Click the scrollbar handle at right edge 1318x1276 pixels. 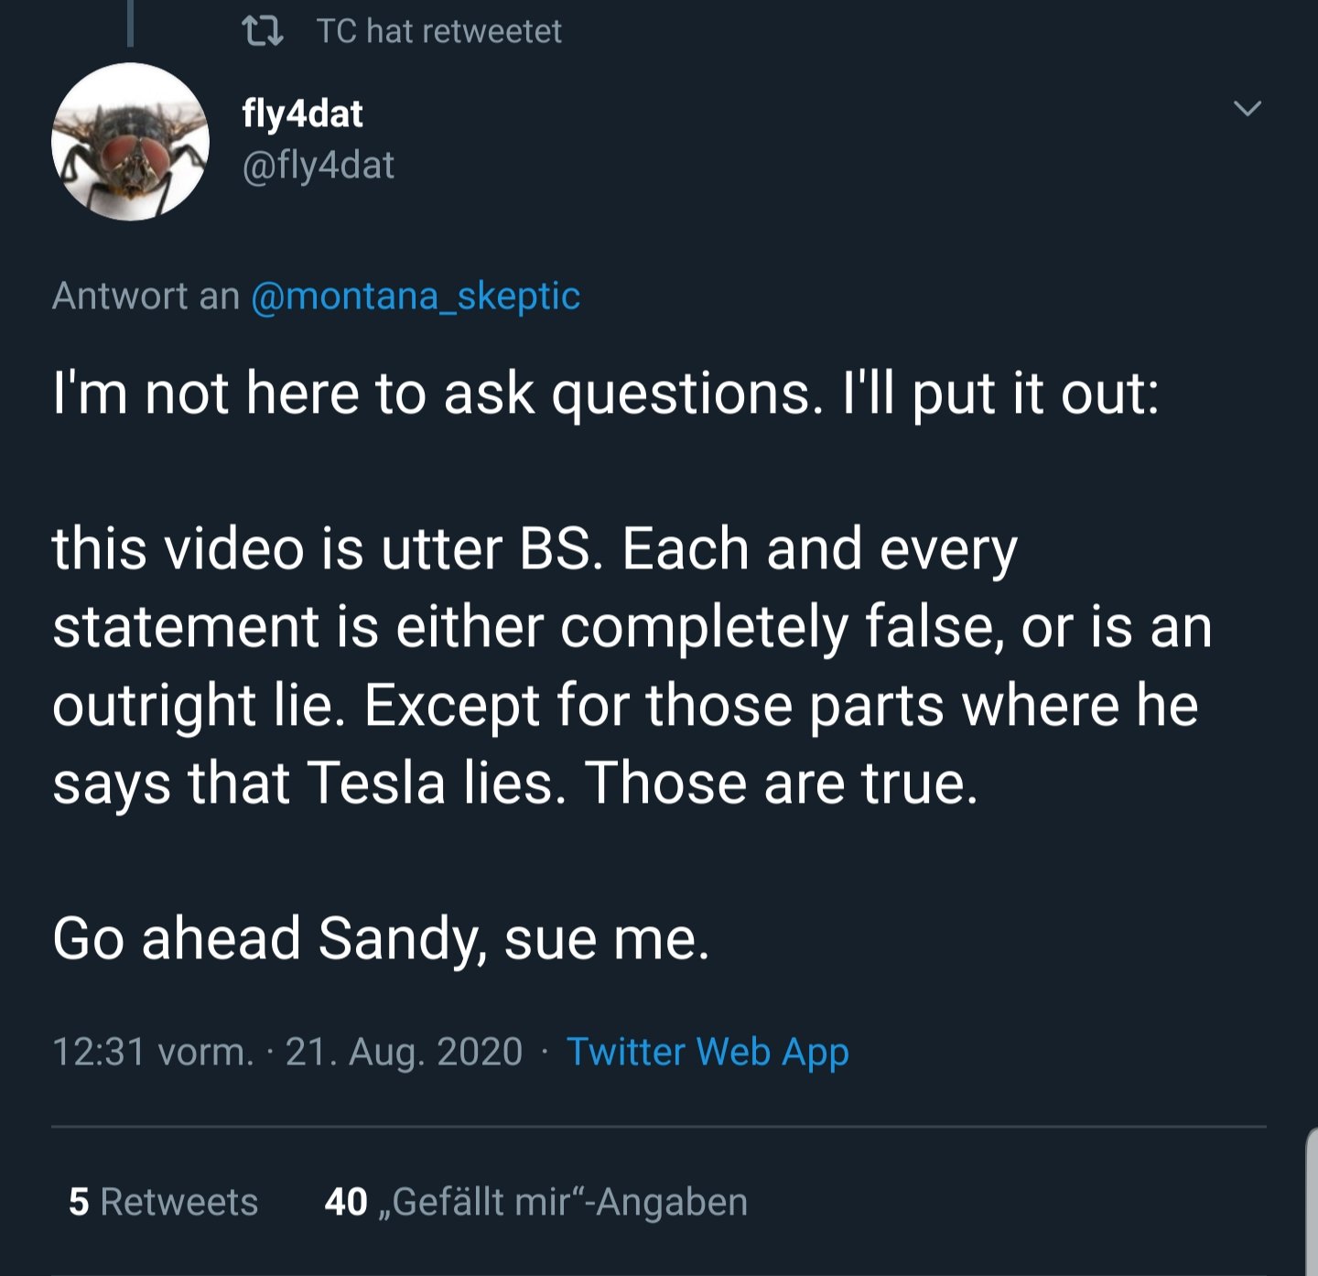(x=1312, y=1202)
